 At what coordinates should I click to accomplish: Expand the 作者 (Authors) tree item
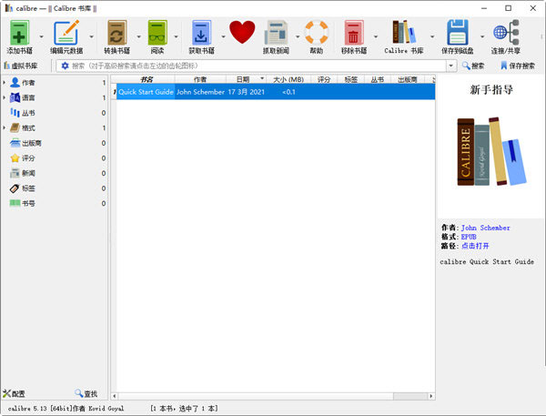click(x=5, y=83)
